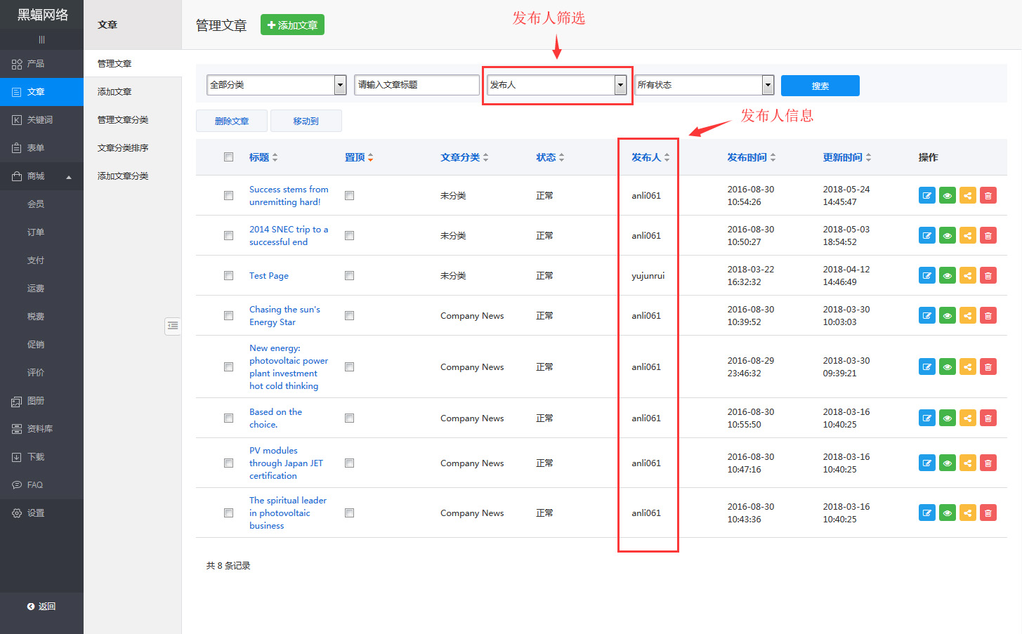Enable the 置顶 checkbox for Chasing the sun's Energy Star
1022x634 pixels.
349,316
